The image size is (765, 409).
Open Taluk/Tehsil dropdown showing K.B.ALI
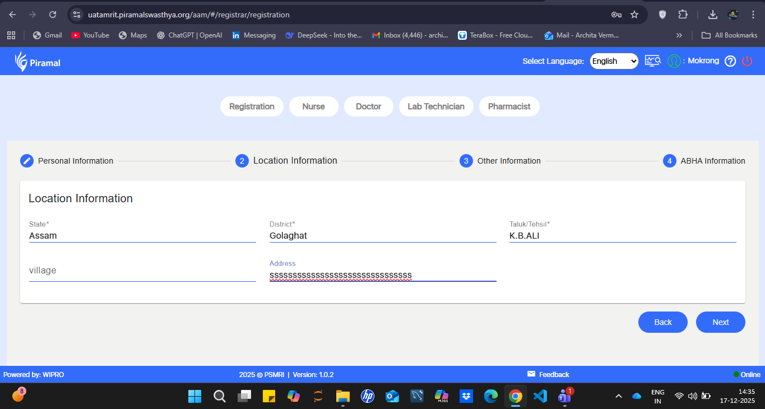coord(622,236)
